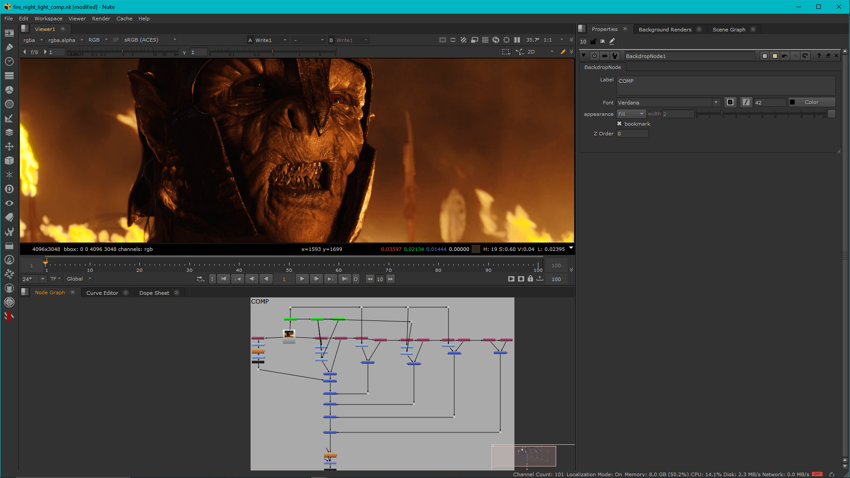Open the Keyer nodes toolbar menu

(x=9, y=118)
